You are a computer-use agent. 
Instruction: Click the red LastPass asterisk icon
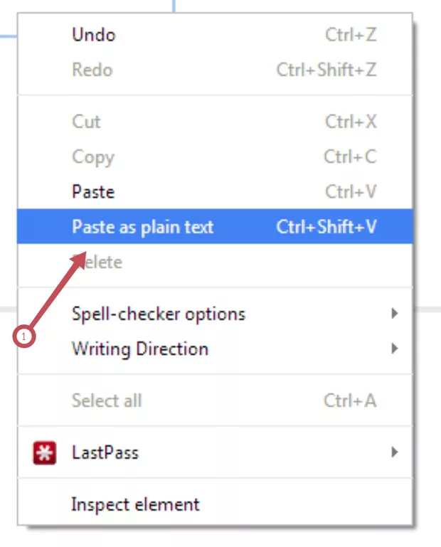click(x=45, y=452)
